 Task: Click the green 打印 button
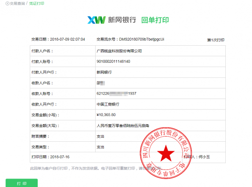(22, 183)
